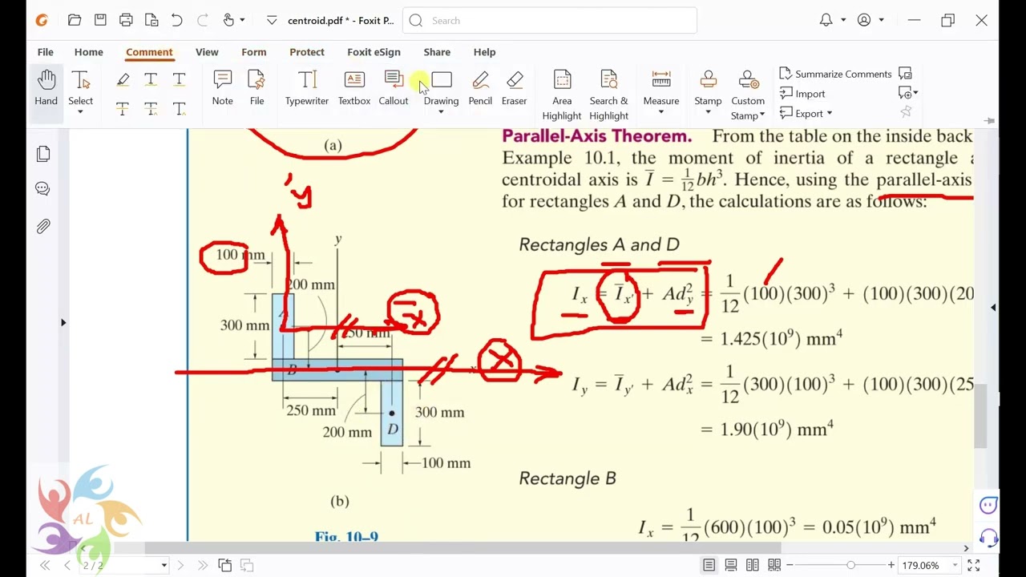Image resolution: width=1026 pixels, height=577 pixels.
Task: Switch to continuous page view
Action: coord(730,566)
